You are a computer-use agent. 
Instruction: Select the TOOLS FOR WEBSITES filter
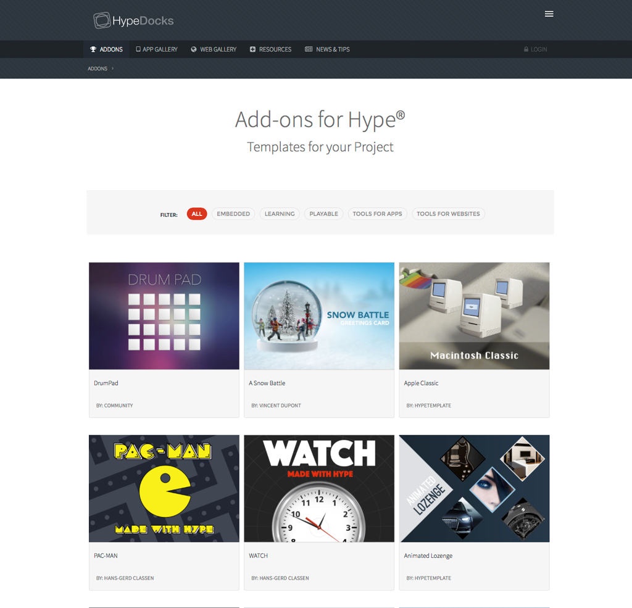click(x=448, y=214)
